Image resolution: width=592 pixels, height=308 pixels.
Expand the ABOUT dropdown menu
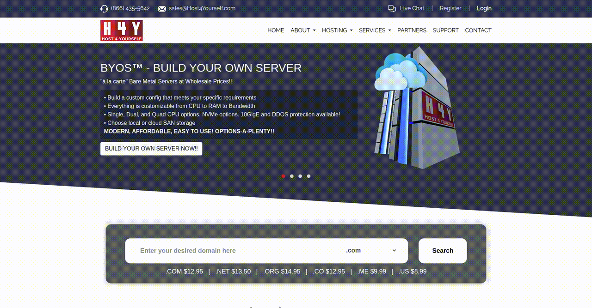pyautogui.click(x=303, y=30)
